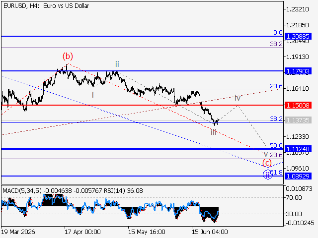Click the 0.010873 indicator scale value
This screenshot has width=318, height=238.
299,189
